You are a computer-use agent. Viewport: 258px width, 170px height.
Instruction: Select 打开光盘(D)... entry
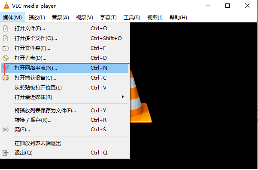(x=65, y=58)
